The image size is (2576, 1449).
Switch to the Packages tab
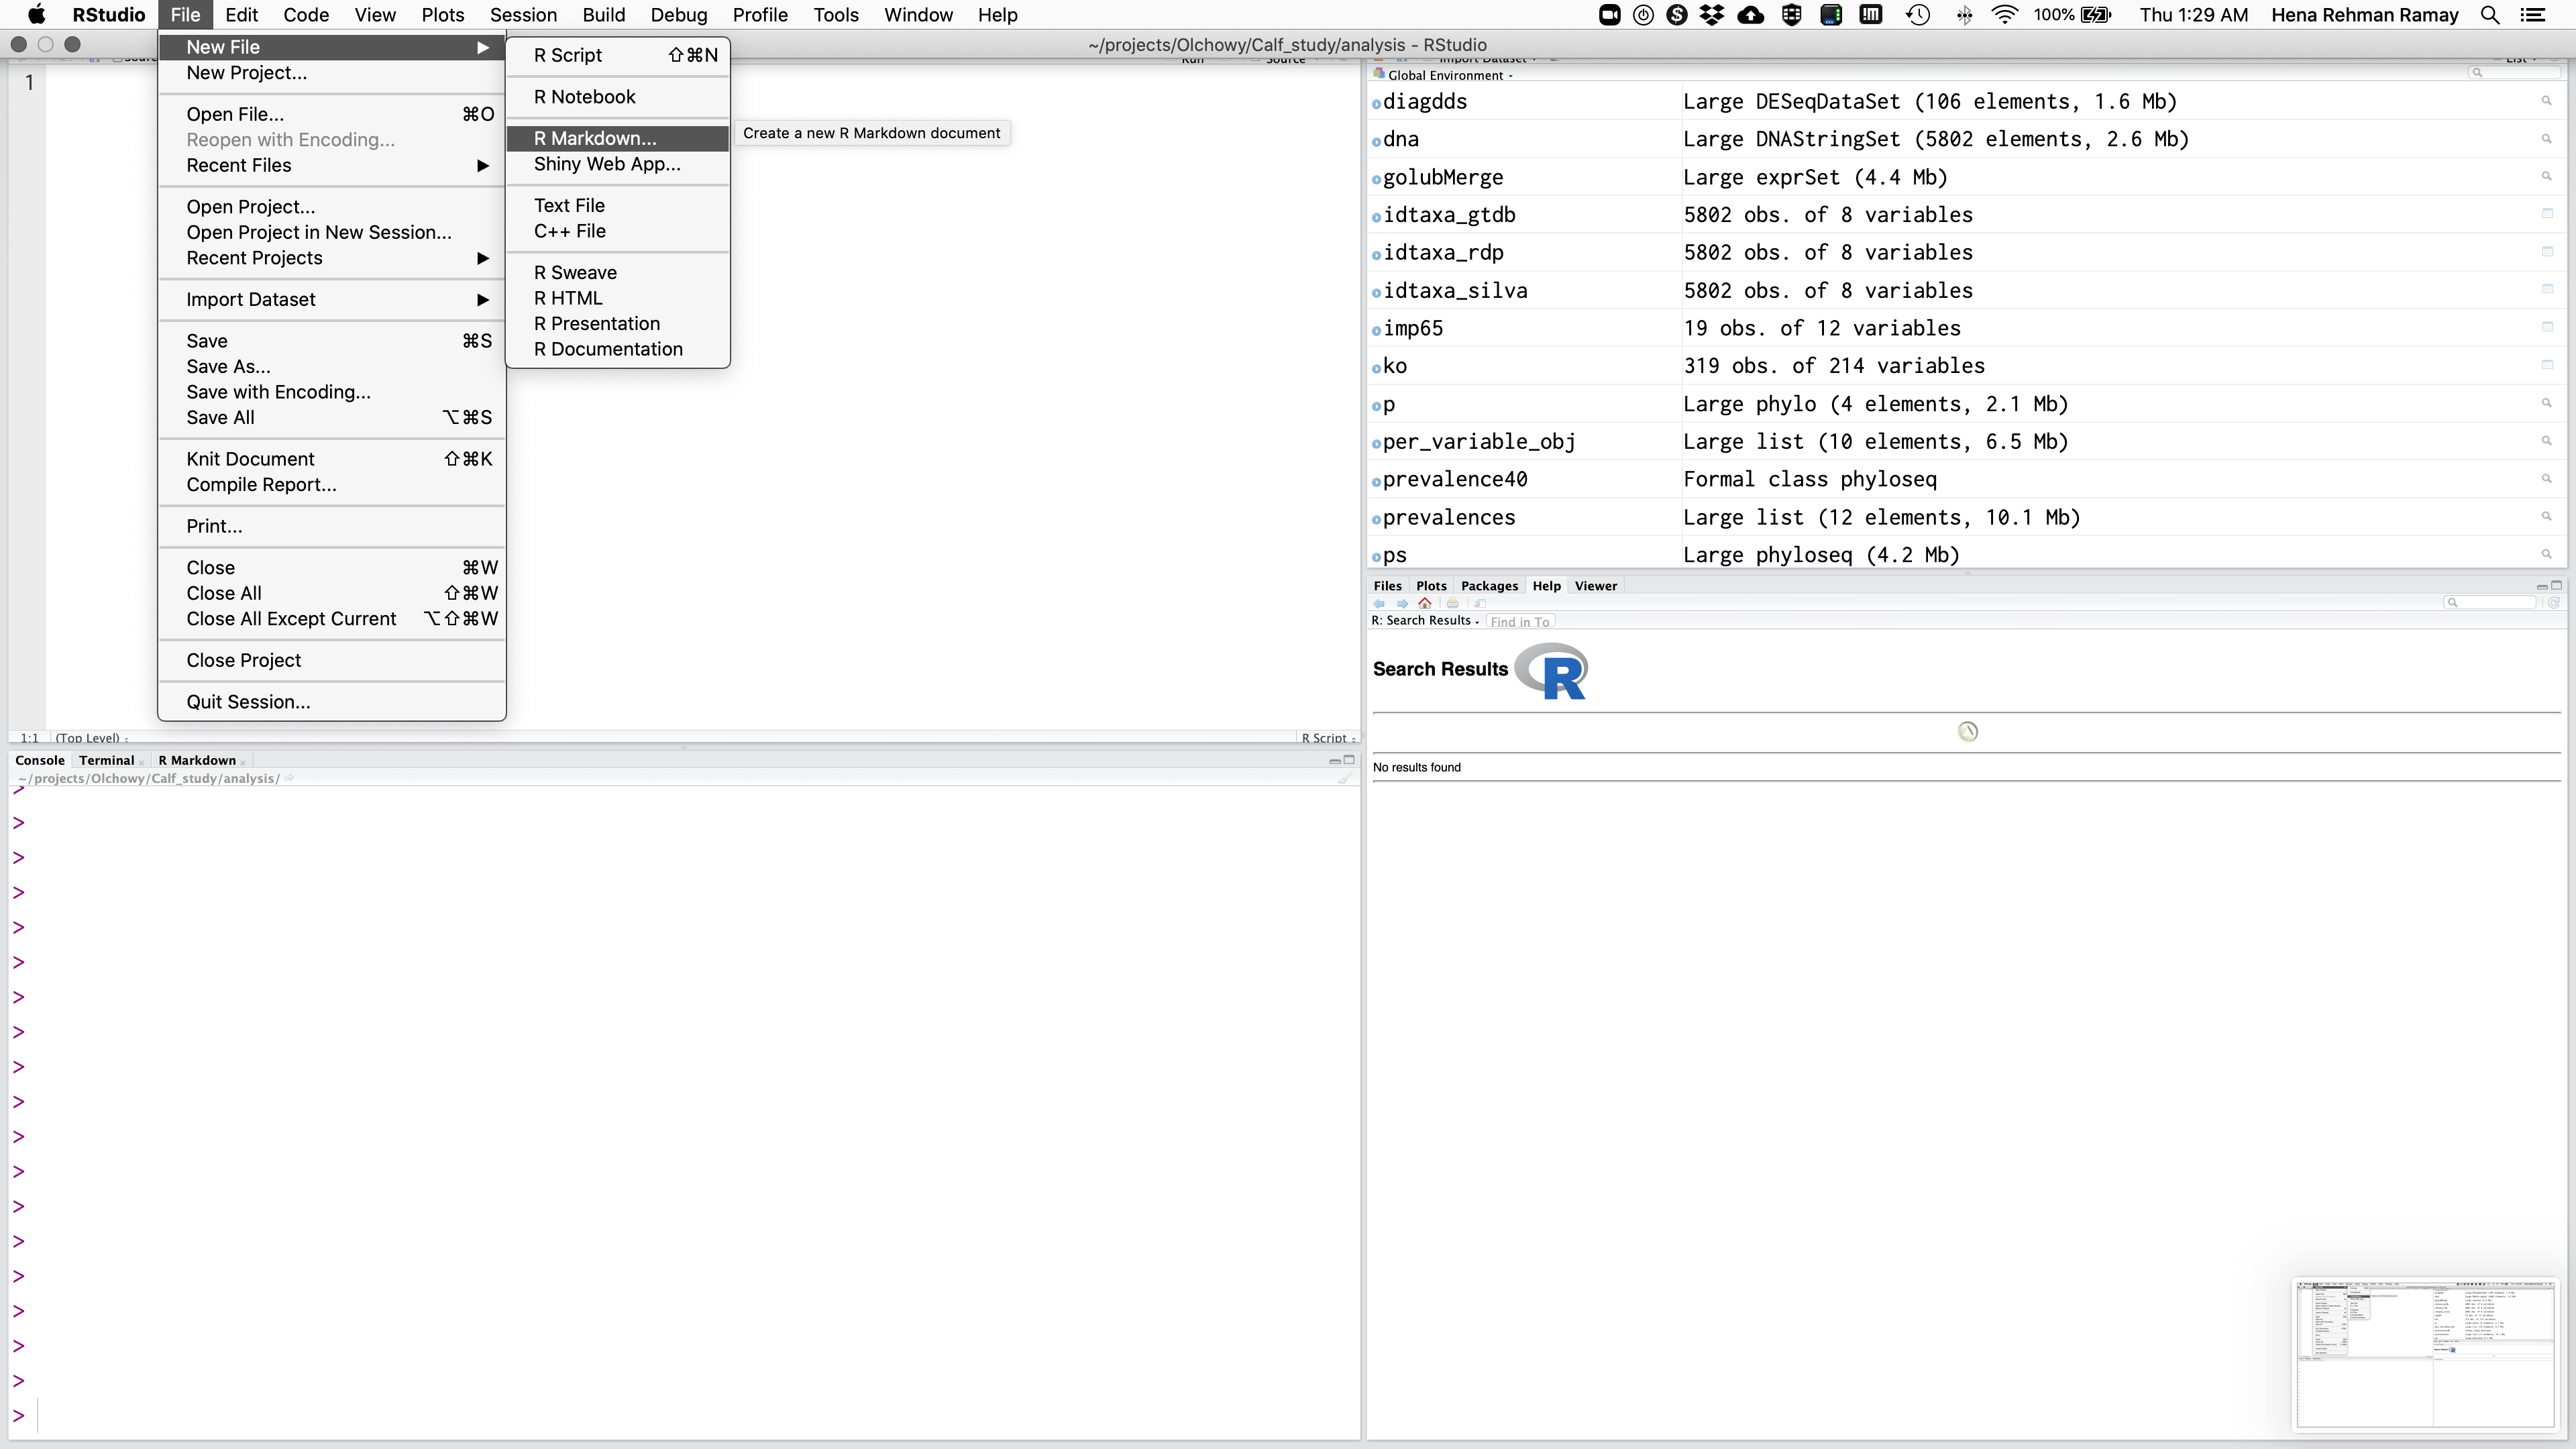pyautogui.click(x=1489, y=586)
